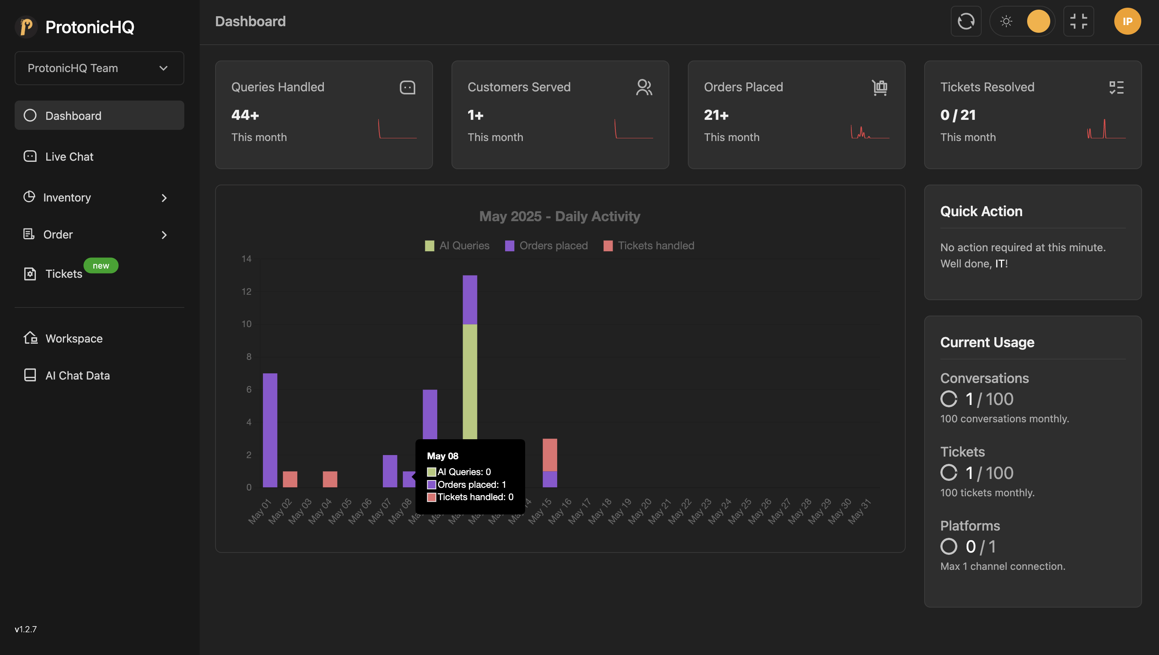Open AI Chat Data page
The height and width of the screenshot is (655, 1159).
coord(77,375)
